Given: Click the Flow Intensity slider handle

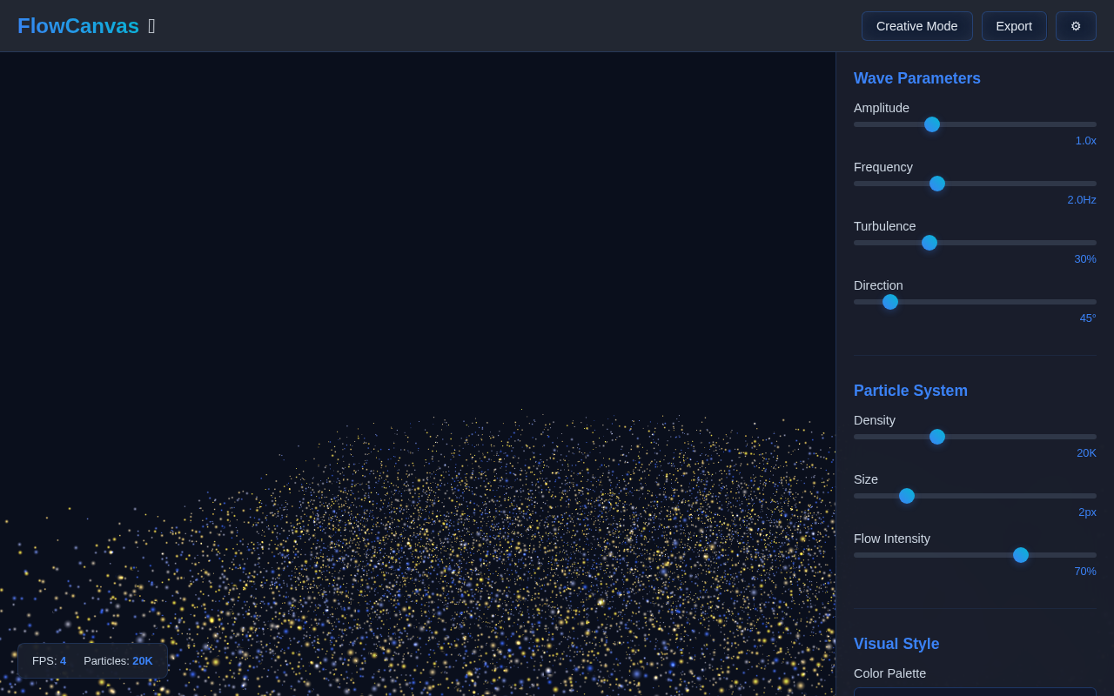Looking at the screenshot, I should pyautogui.click(x=1021, y=555).
